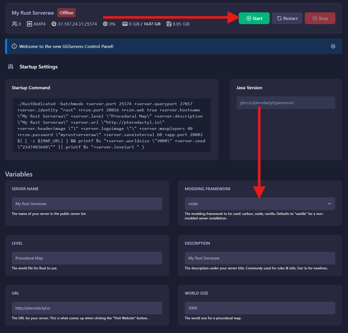
Task: Toggle the server Offline status badge
Action: click(x=66, y=13)
